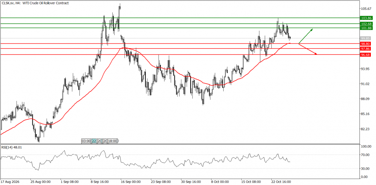Select the '8 Oct 00:00' time axis label
This screenshot has height=185, width=376.
220,181
